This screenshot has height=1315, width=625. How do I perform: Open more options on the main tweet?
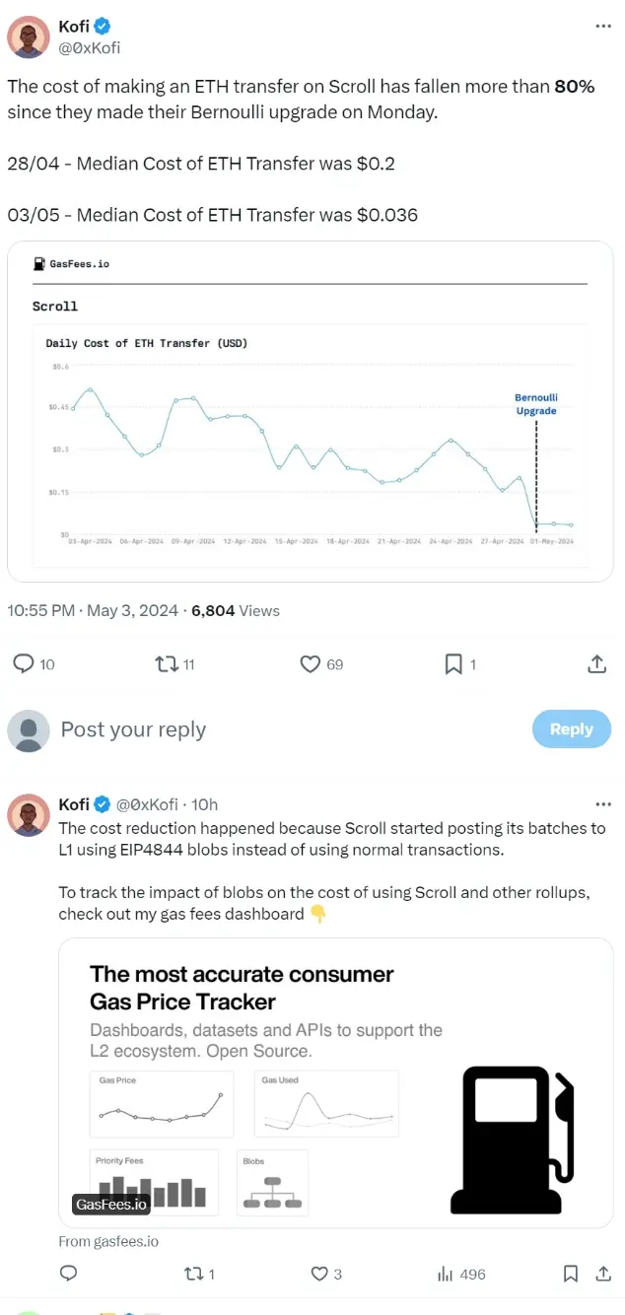point(603,26)
